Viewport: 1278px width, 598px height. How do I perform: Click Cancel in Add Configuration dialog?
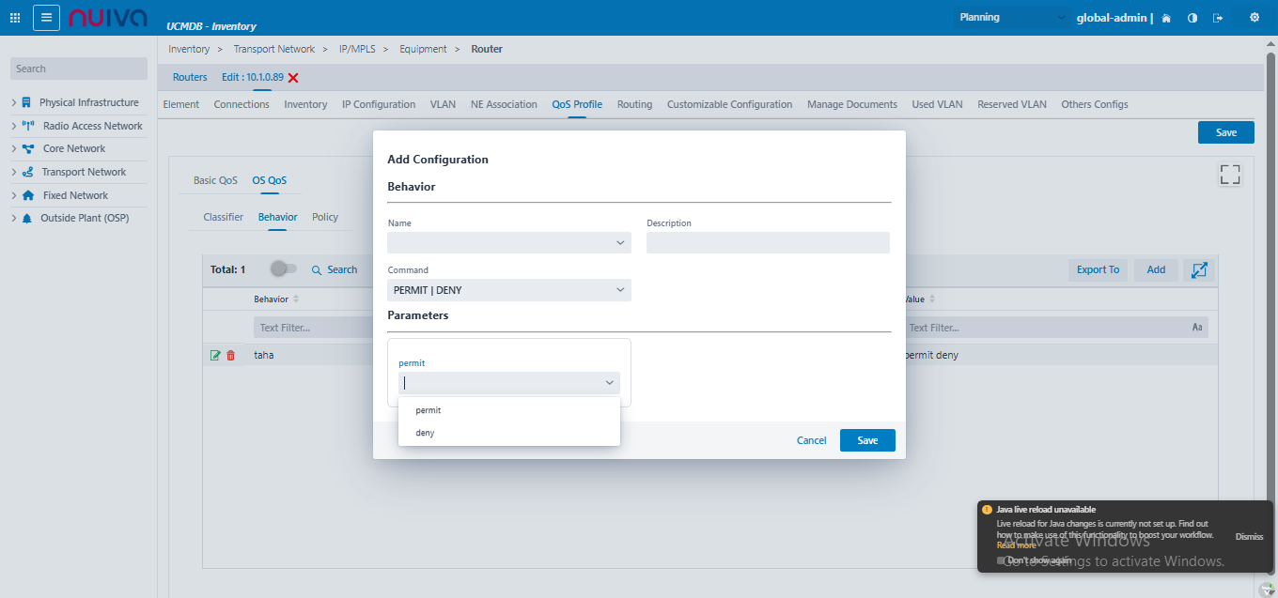point(811,440)
